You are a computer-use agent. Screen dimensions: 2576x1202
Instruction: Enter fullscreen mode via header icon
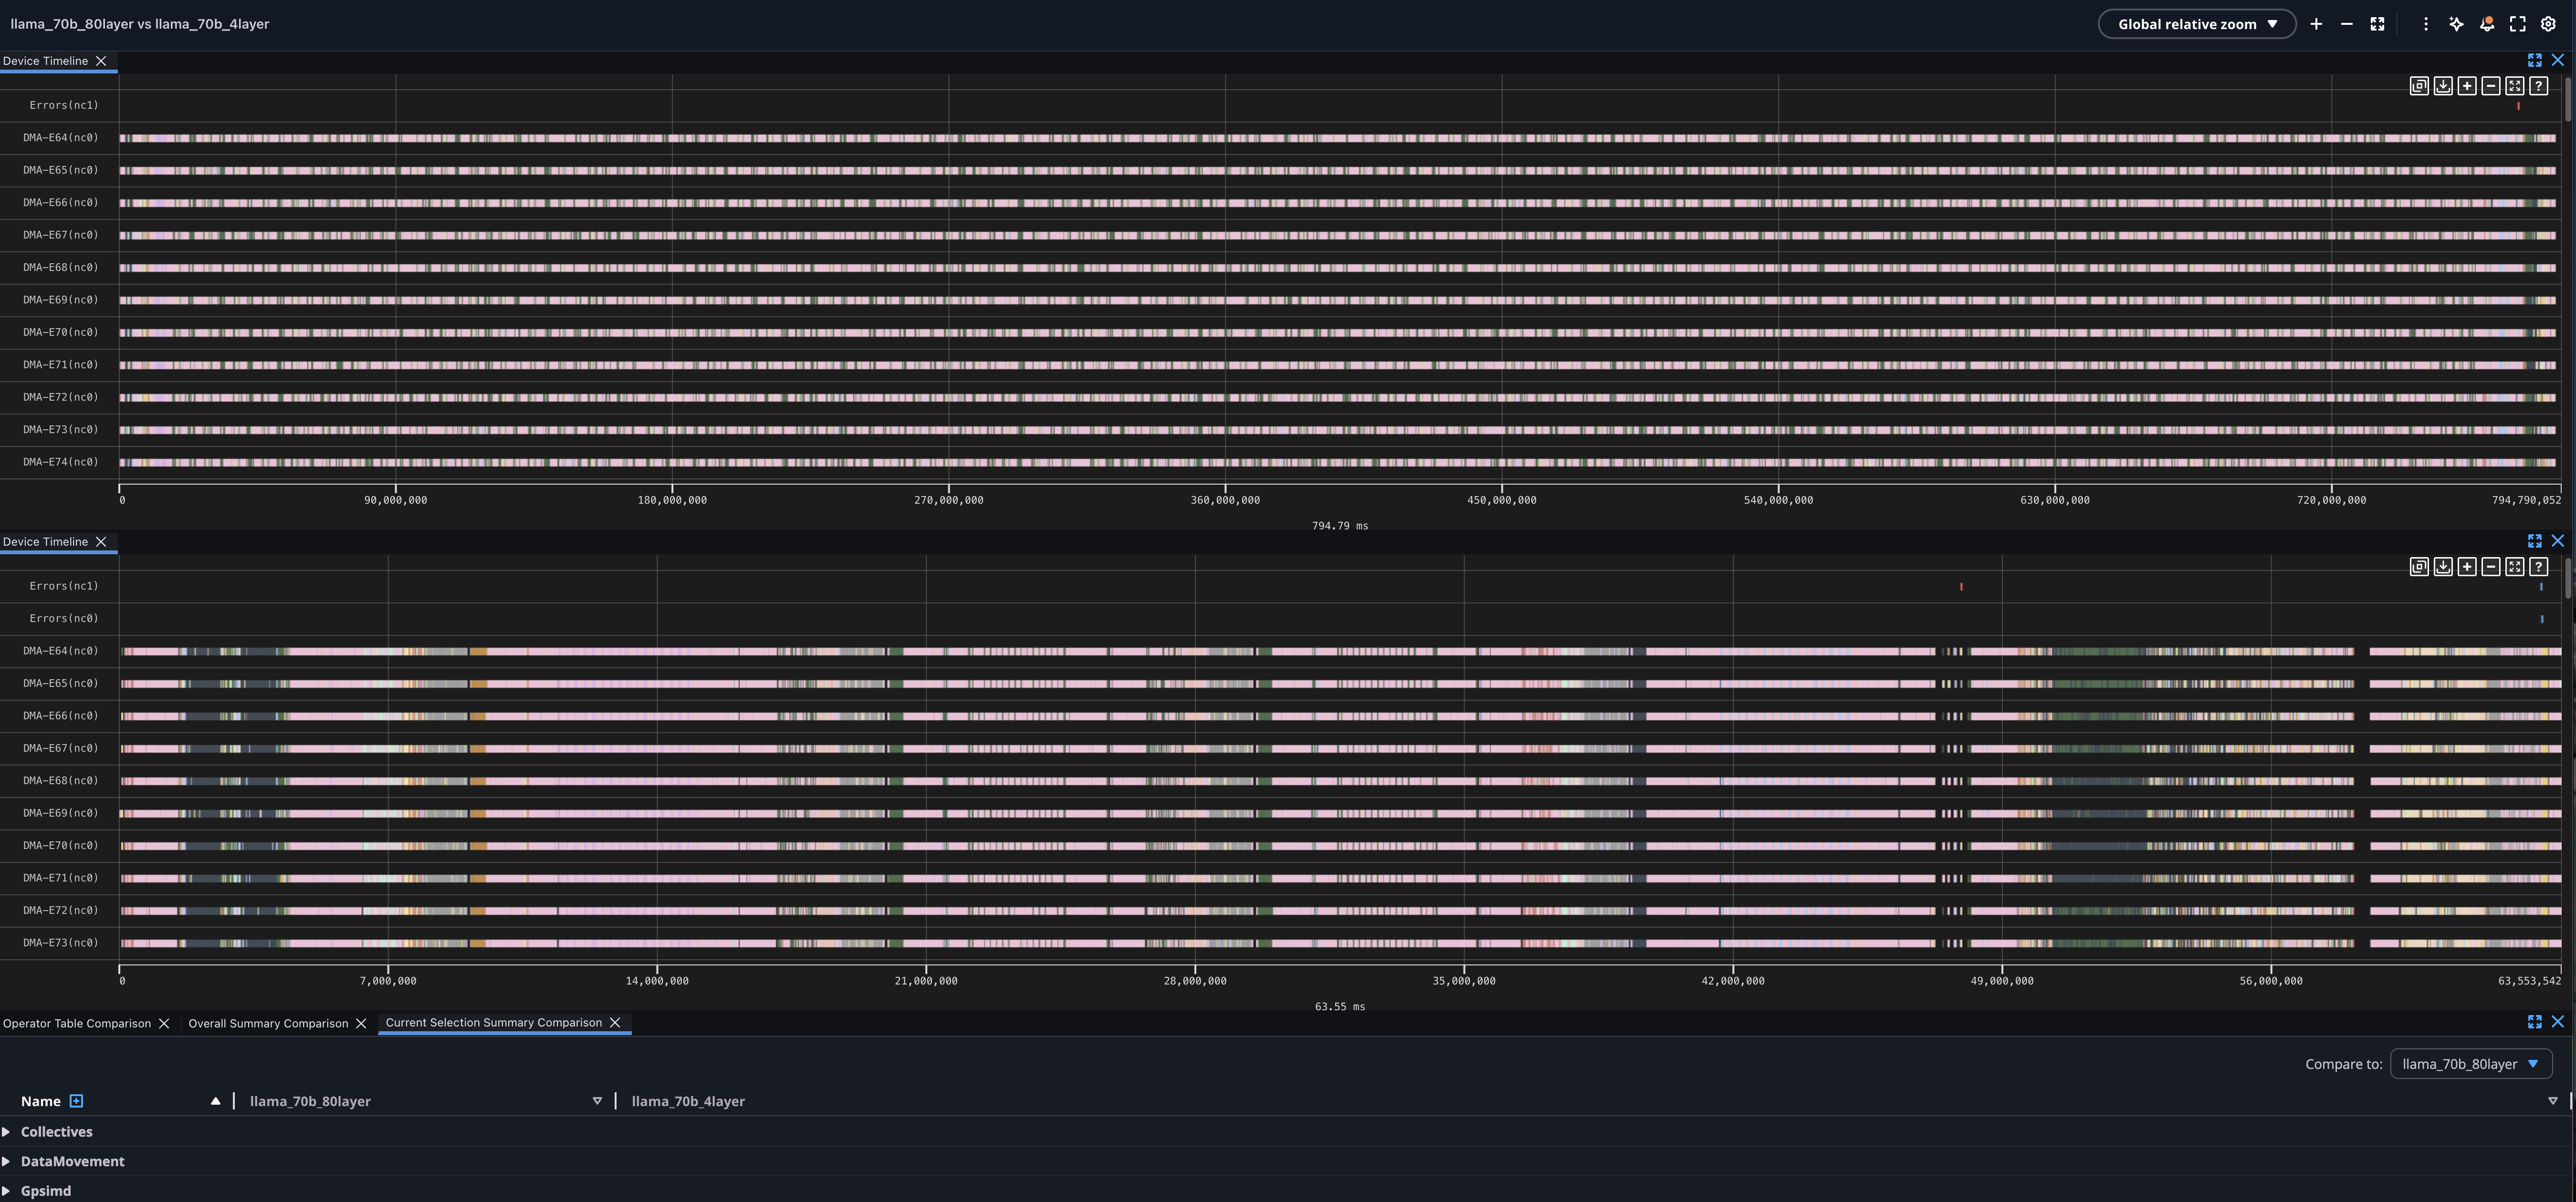2518,24
